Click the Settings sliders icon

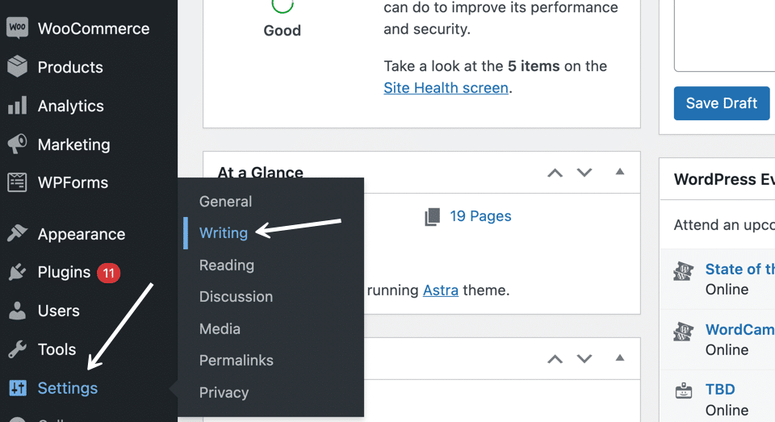[x=17, y=388]
